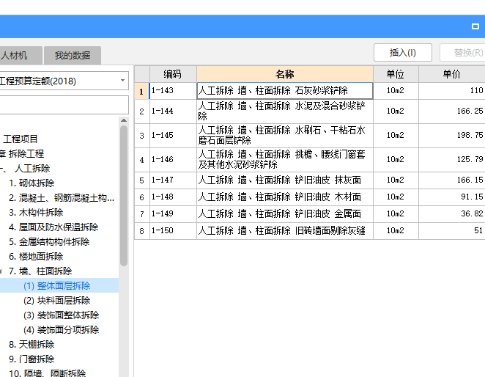Click the tree scrollbar up arrow
The image size is (485, 377).
[x=124, y=120]
